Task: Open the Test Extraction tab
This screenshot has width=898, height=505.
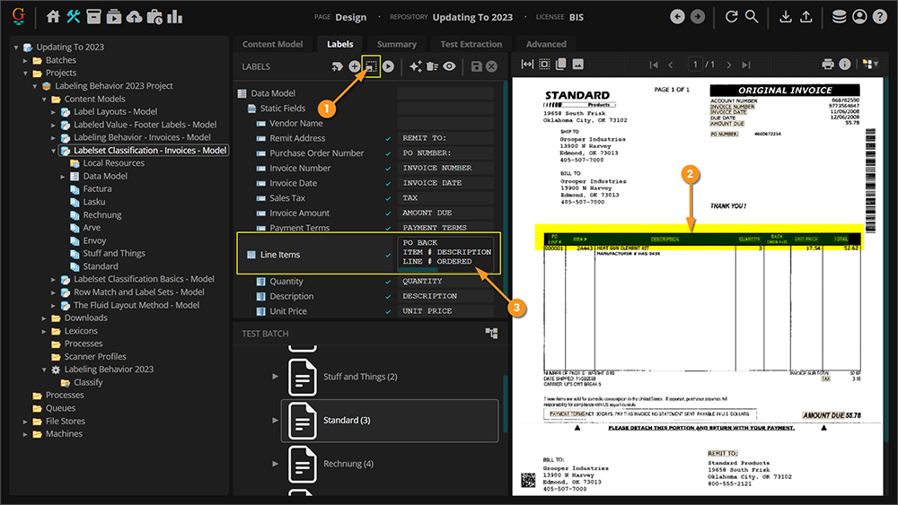Action: (471, 44)
